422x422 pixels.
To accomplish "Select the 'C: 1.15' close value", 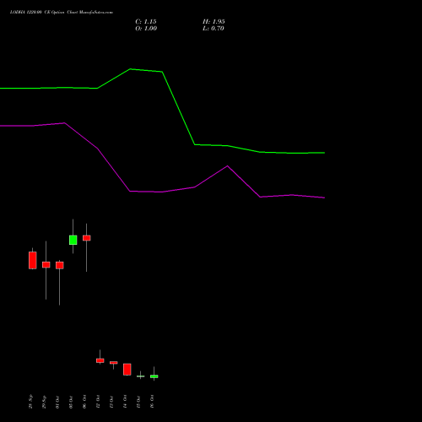I will tap(146, 22).
